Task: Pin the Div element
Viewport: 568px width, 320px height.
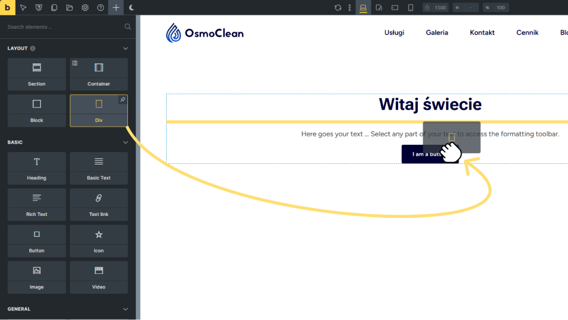Action: click(x=123, y=100)
